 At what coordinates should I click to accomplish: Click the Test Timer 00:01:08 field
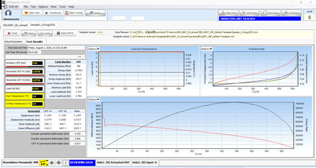tap(34, 52)
